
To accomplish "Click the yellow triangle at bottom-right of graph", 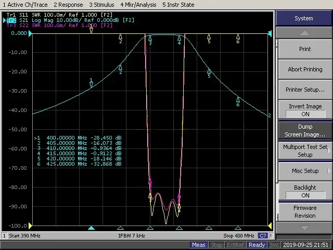I will [x=270, y=226].
